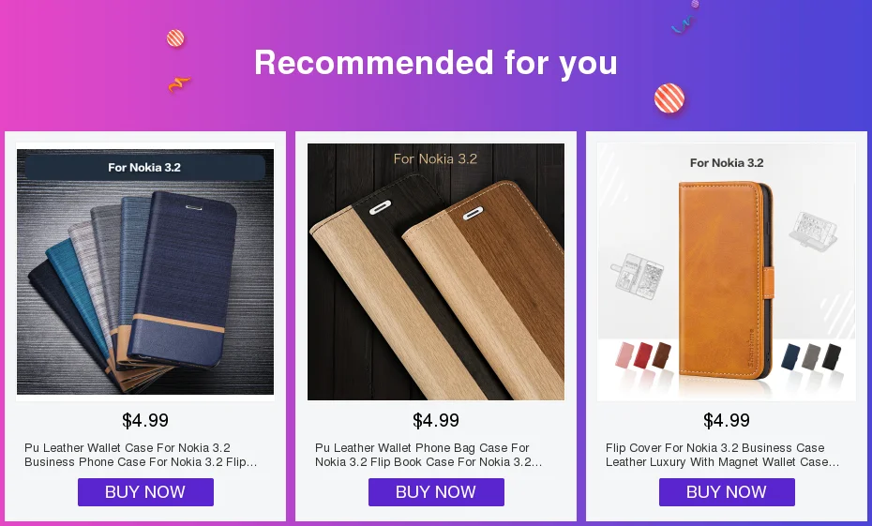
Task: Click the 'Recommended for you' heading
Action: [x=436, y=62]
